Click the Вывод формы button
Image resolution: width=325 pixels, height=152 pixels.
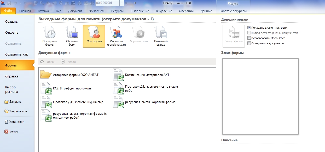[234, 36]
